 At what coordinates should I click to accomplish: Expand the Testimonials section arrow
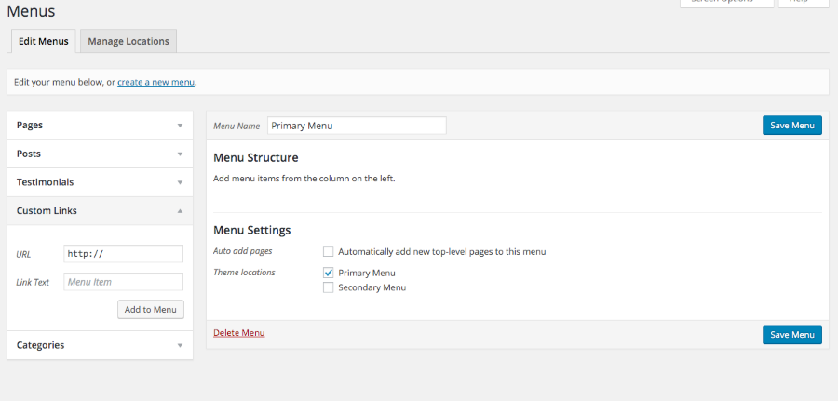[180, 182]
